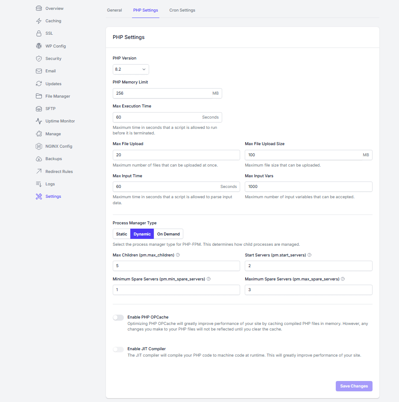Screen dimensions: 399x402
Task: Open the PHP Version dropdown
Action: click(x=131, y=69)
